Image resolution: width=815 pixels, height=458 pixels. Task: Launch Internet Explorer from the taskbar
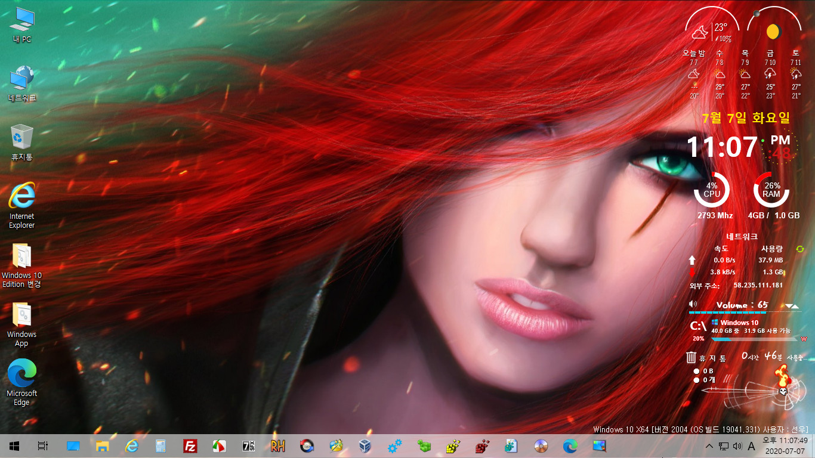[132, 445]
